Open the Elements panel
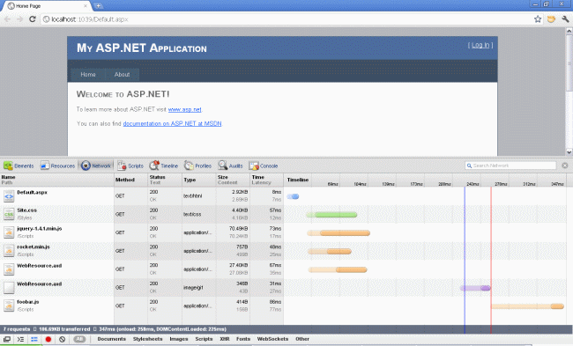This screenshot has width=573, height=346. [19, 166]
